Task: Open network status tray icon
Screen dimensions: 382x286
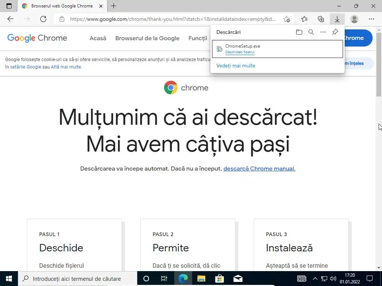Action: click(x=324, y=279)
